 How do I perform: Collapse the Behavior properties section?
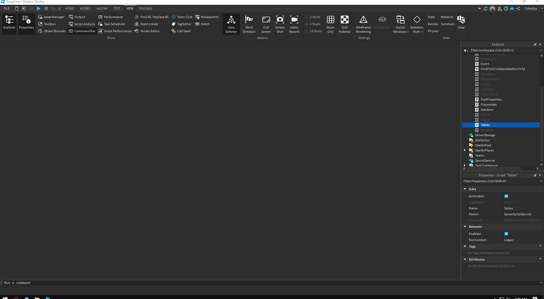click(x=465, y=227)
